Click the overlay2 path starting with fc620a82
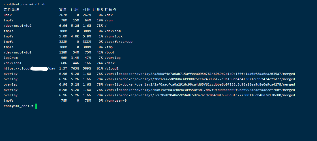The image size is (317, 141). tap(200, 95)
